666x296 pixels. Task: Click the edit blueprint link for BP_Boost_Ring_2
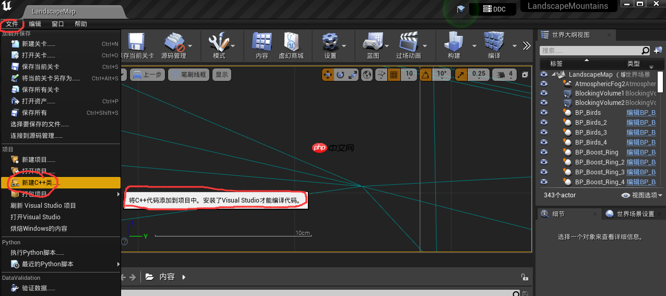pos(641,162)
